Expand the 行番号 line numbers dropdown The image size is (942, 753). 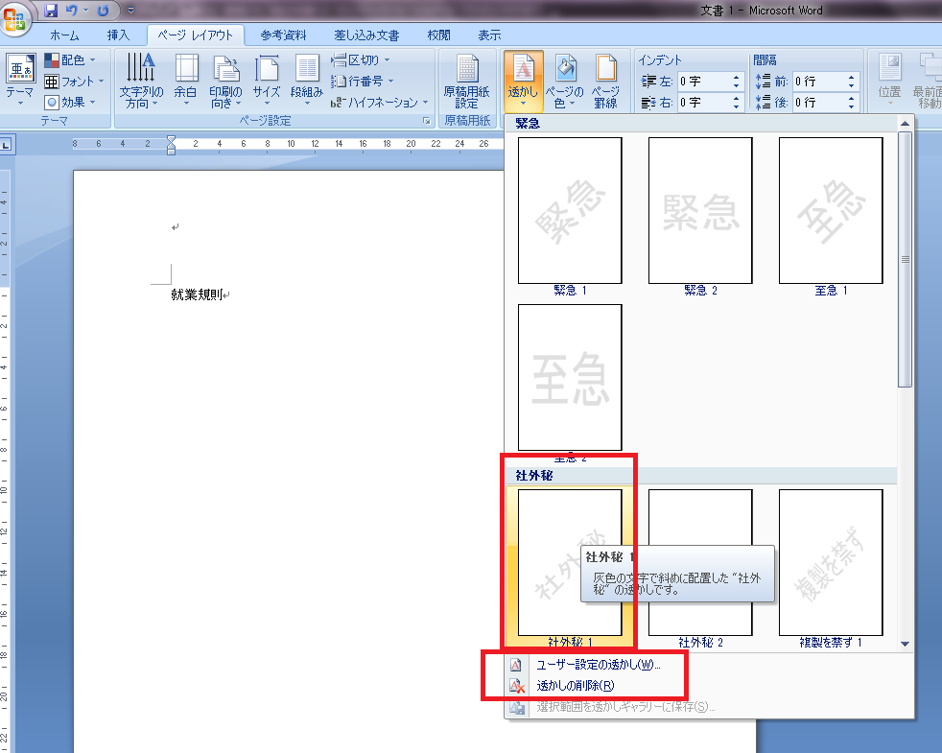[363, 81]
